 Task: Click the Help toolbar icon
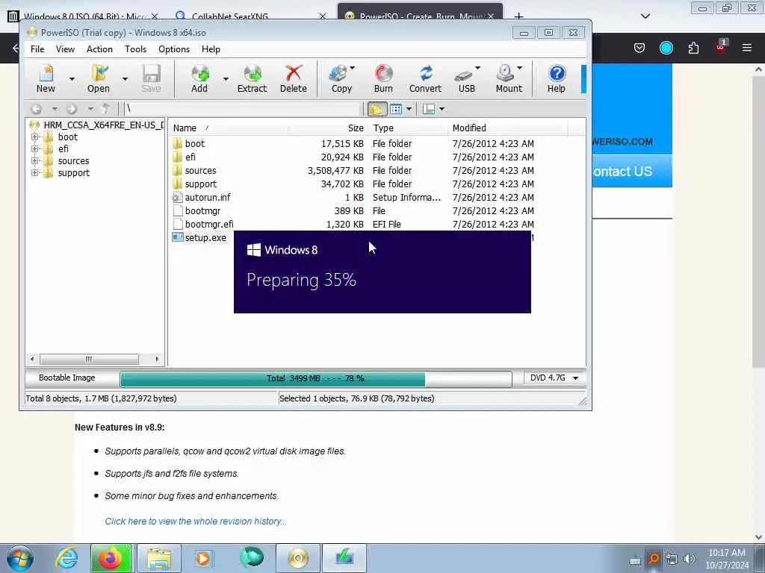(556, 78)
